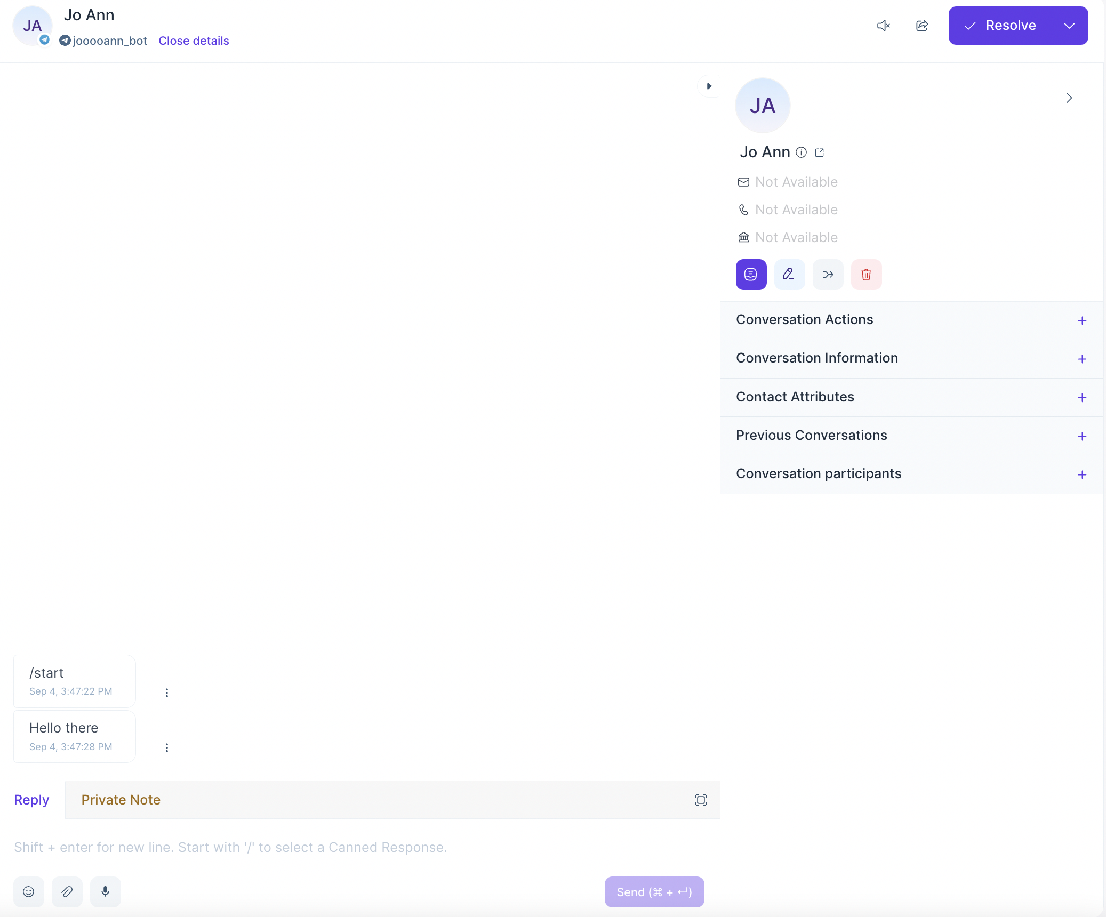Click the send transcript share icon

[922, 26]
